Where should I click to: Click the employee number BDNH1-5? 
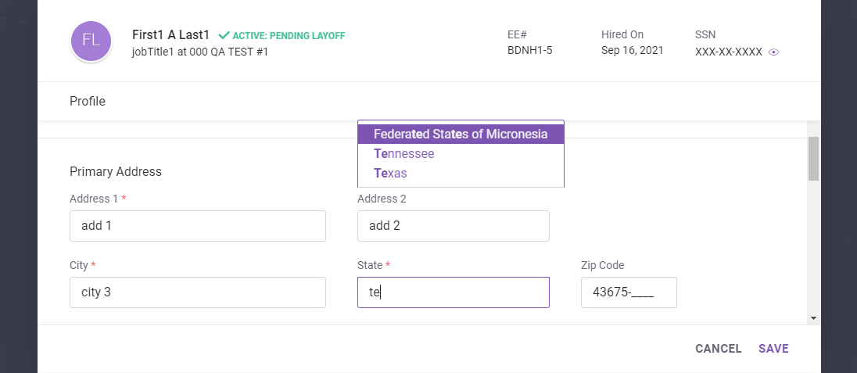530,51
